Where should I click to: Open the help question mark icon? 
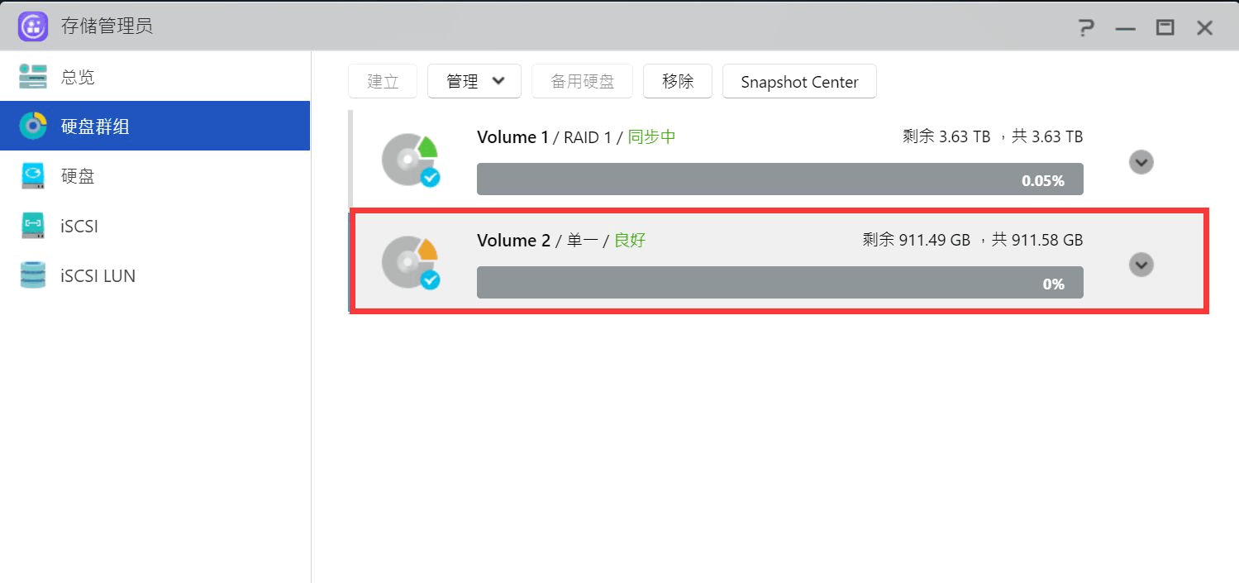1086,28
